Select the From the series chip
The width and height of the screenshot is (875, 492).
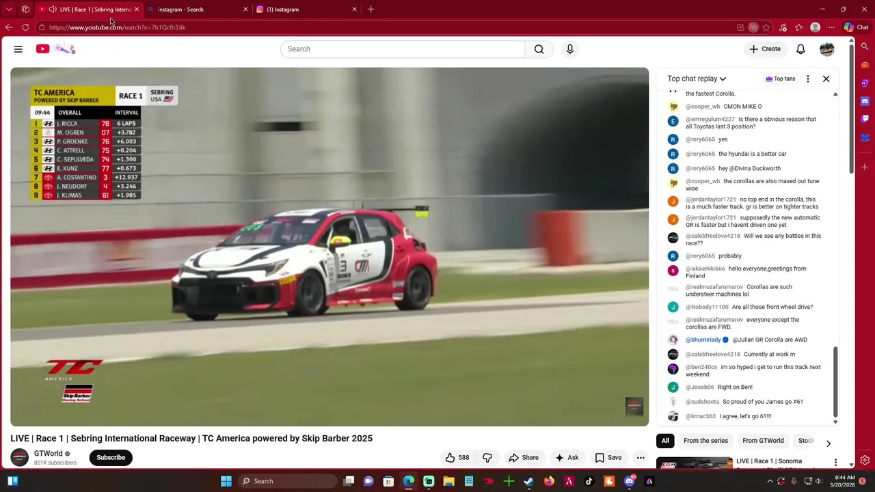[705, 441]
